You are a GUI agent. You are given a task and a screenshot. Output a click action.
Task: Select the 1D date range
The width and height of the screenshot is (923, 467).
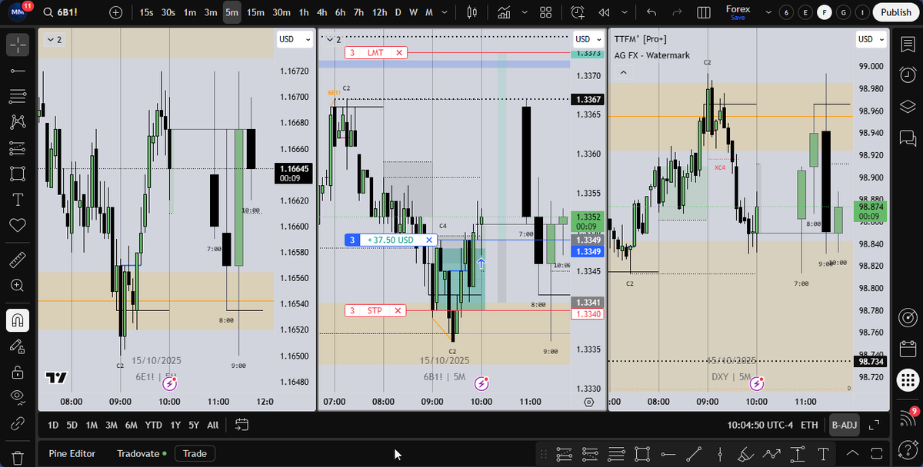point(53,425)
